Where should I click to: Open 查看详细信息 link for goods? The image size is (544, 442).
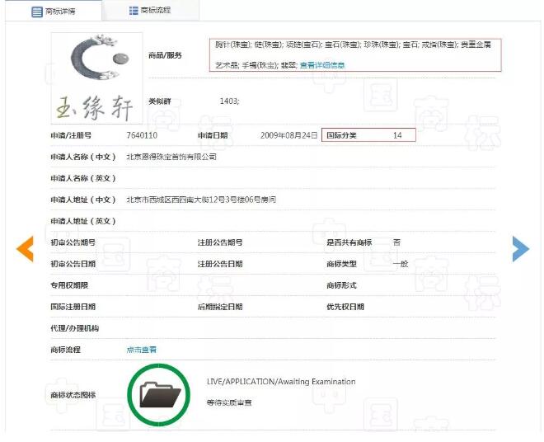click(322, 65)
